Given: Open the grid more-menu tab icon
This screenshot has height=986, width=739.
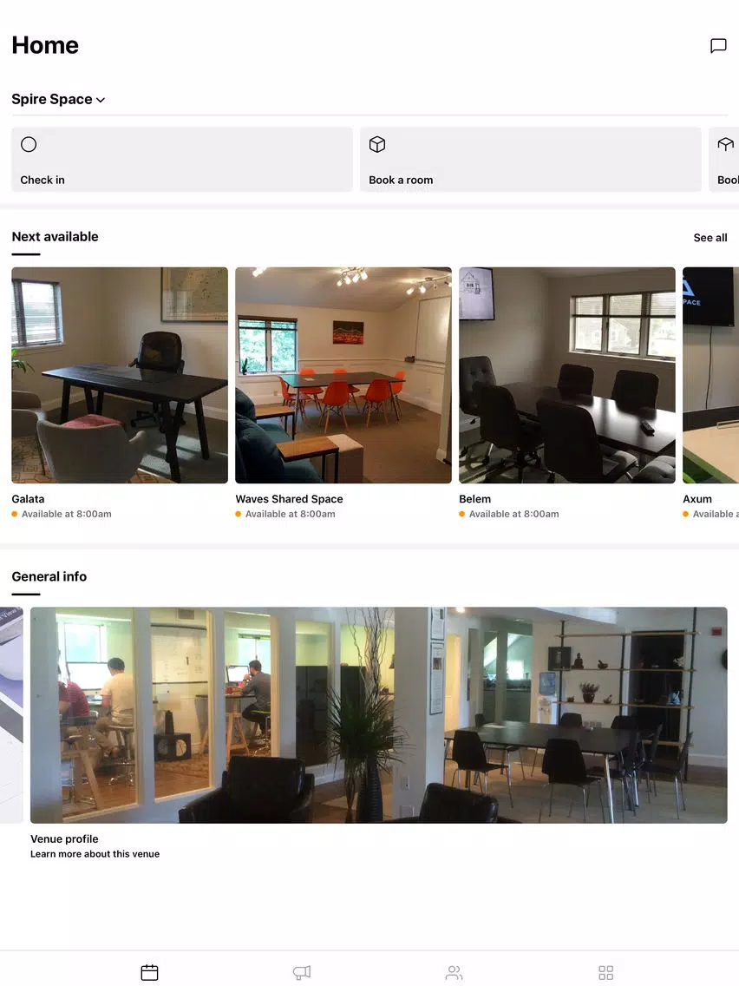Looking at the screenshot, I should [x=605, y=972].
